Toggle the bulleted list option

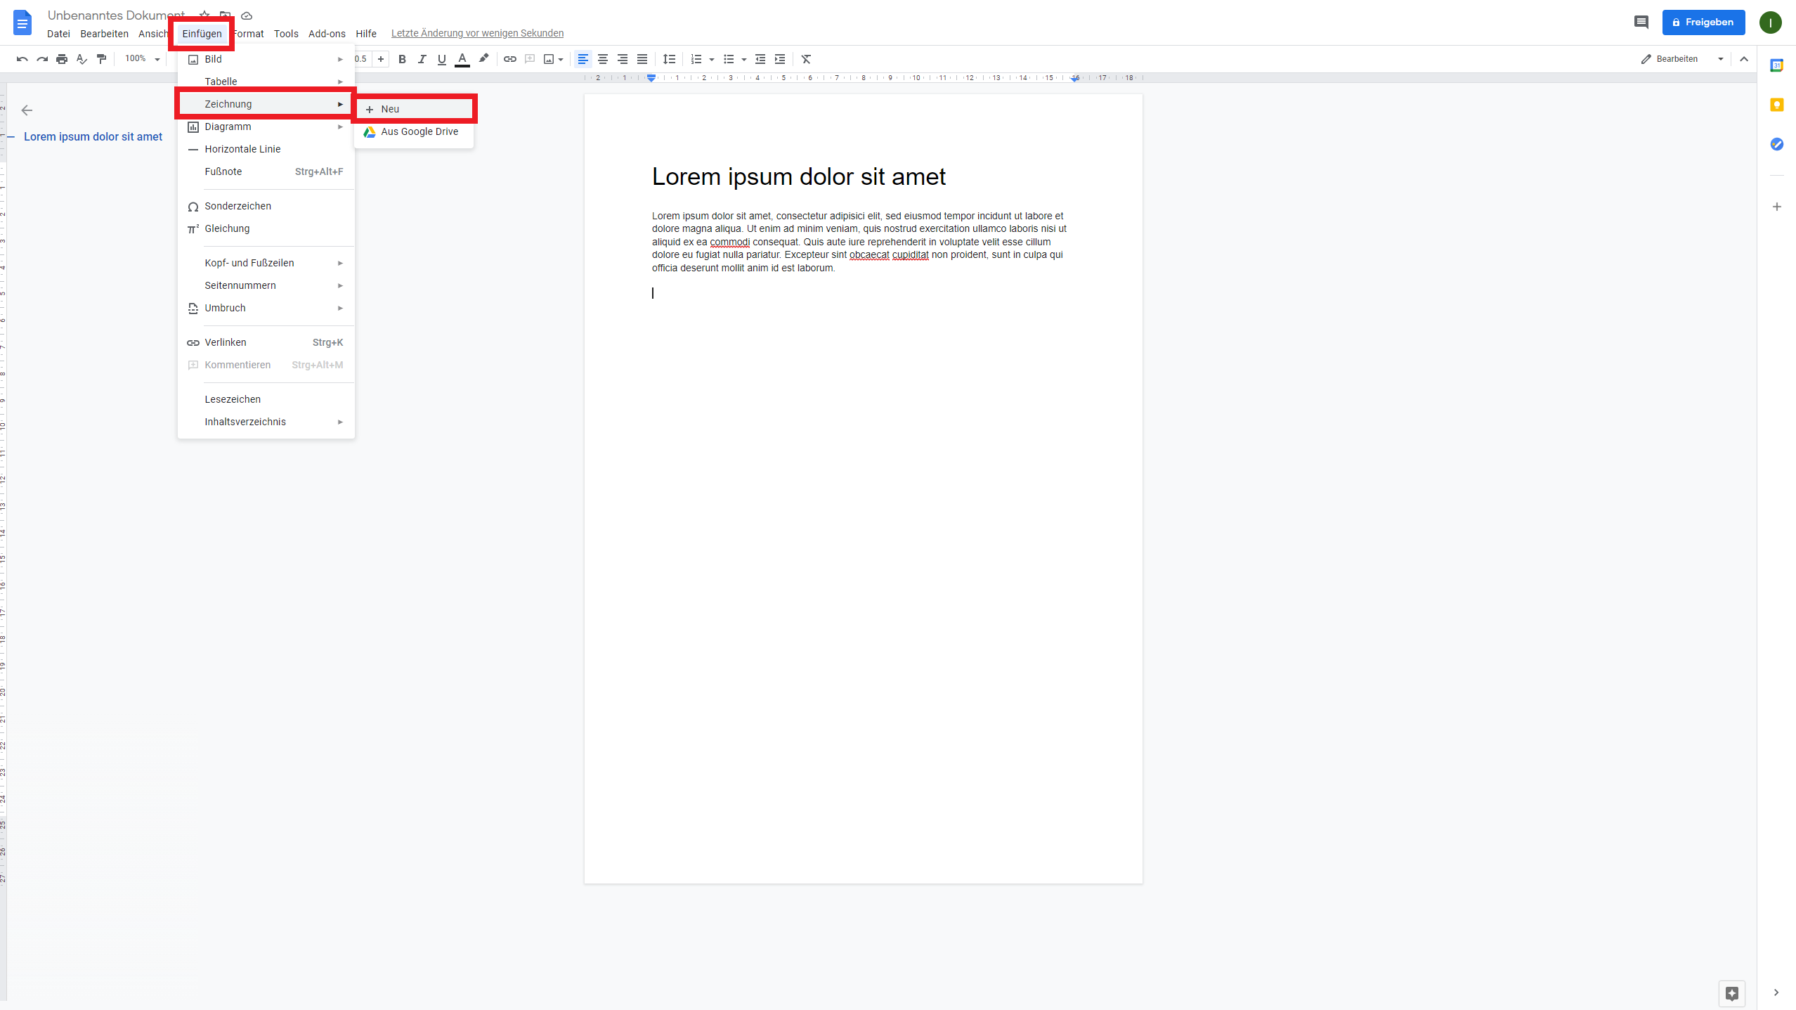click(729, 59)
